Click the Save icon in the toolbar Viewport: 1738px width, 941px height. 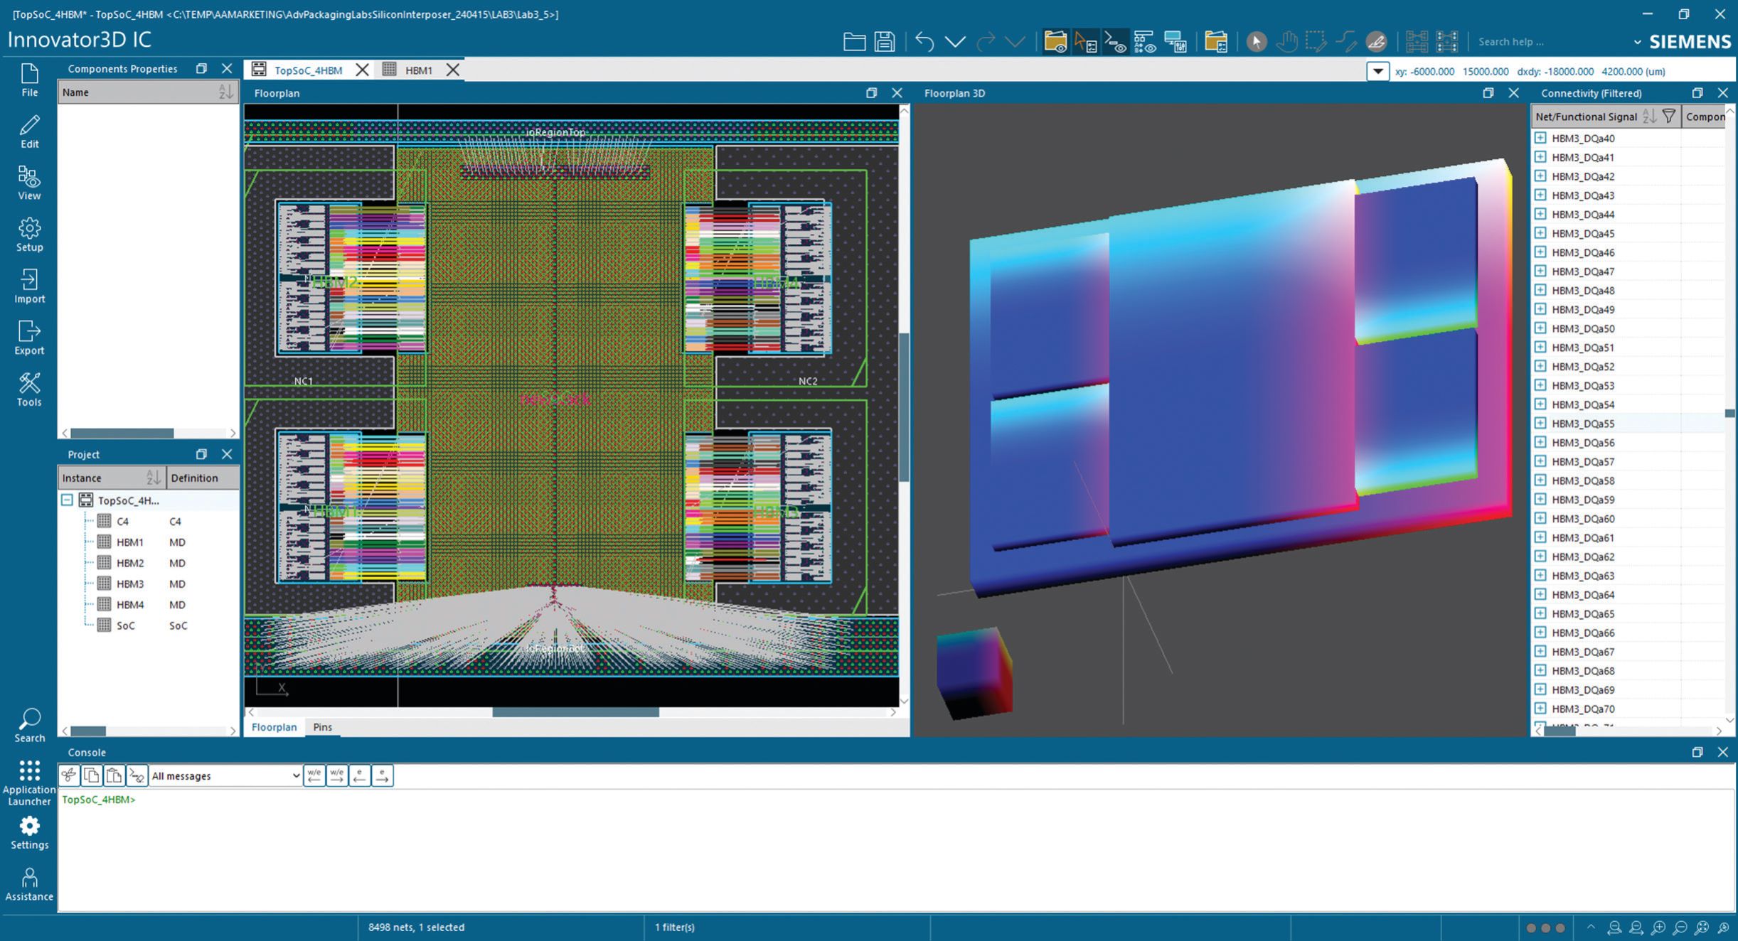(884, 41)
